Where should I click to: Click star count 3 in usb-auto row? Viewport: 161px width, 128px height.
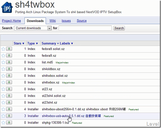coord(25,116)
